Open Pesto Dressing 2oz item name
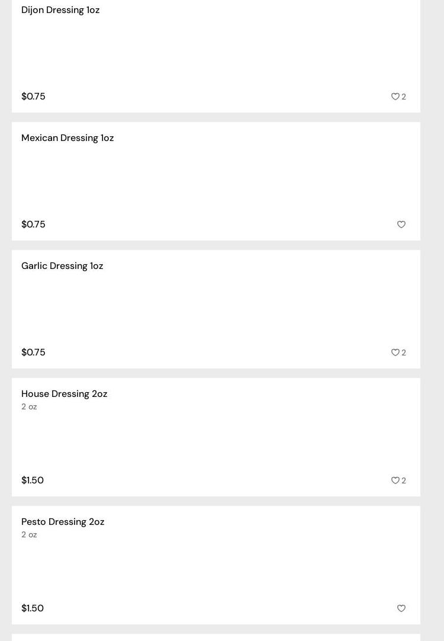 pyautogui.click(x=63, y=522)
